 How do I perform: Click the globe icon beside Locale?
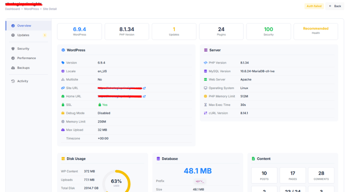[x=63, y=71]
